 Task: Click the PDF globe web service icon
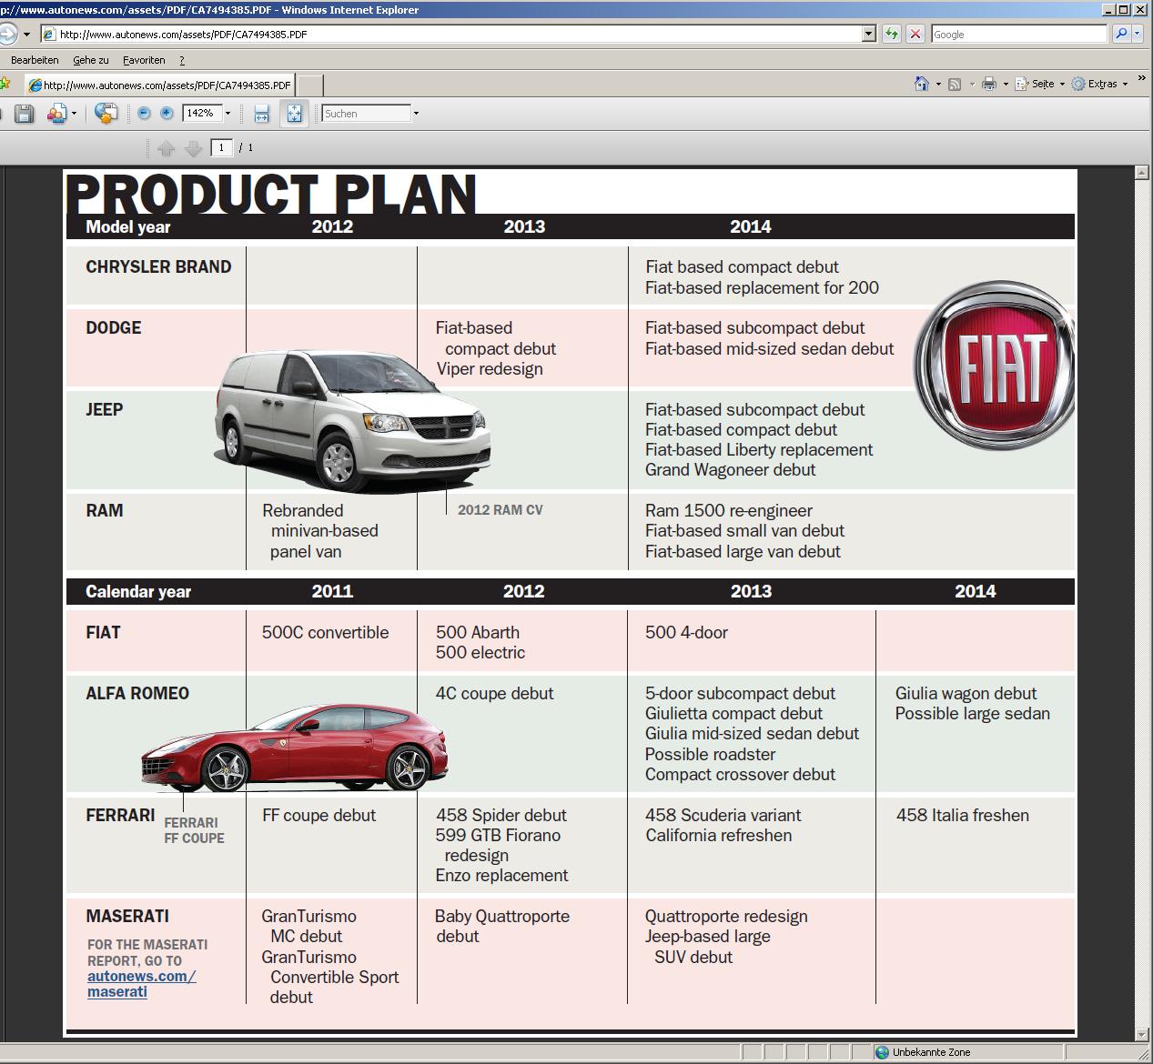pyautogui.click(x=106, y=114)
